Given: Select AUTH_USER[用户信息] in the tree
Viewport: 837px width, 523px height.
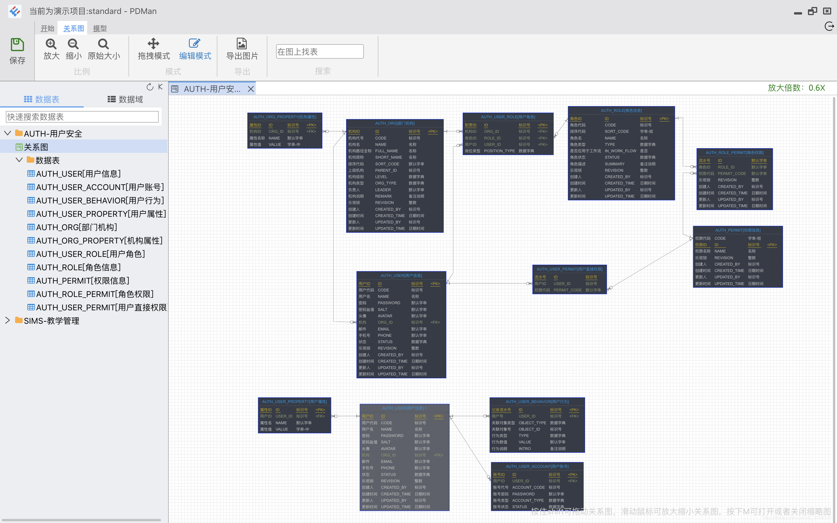Looking at the screenshot, I should tap(78, 174).
